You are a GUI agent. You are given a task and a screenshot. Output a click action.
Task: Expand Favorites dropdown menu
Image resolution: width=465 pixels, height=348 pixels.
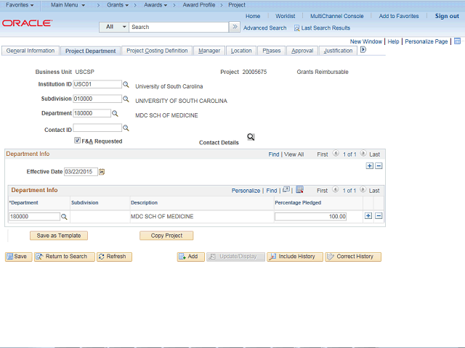[x=20, y=5]
